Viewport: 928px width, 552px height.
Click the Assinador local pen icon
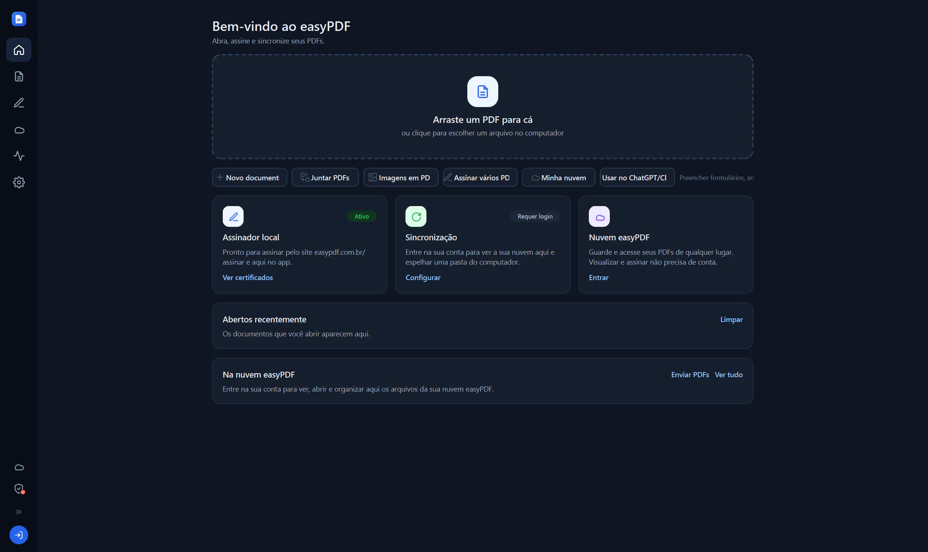tap(233, 216)
